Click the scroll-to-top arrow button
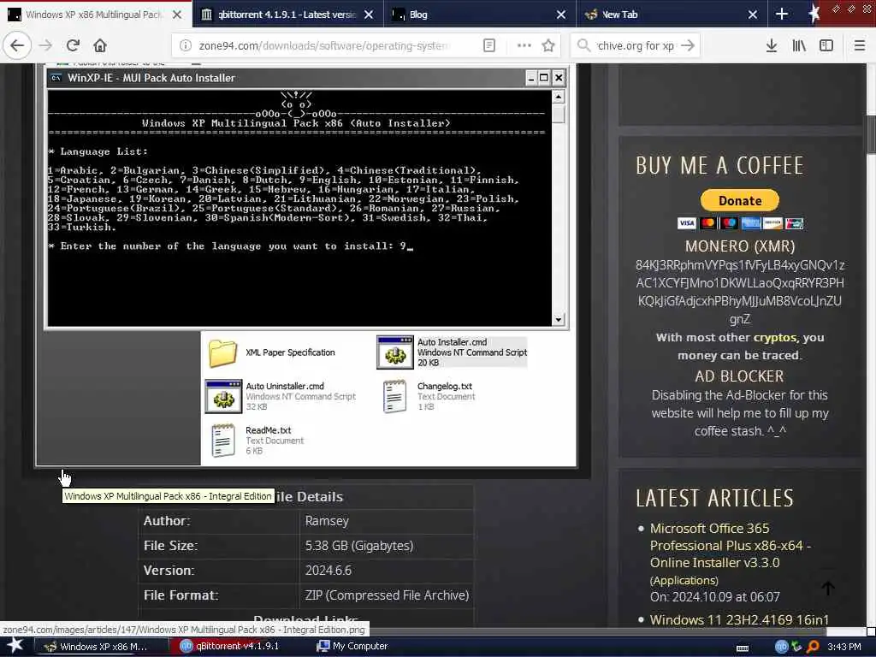Viewport: 876px width, 657px height. click(828, 588)
